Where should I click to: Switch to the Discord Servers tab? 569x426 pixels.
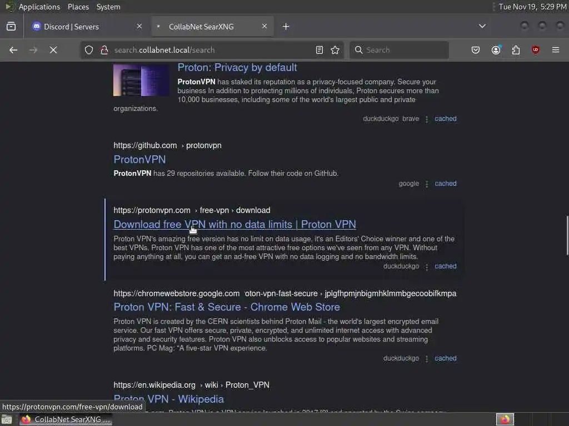[x=87, y=27]
